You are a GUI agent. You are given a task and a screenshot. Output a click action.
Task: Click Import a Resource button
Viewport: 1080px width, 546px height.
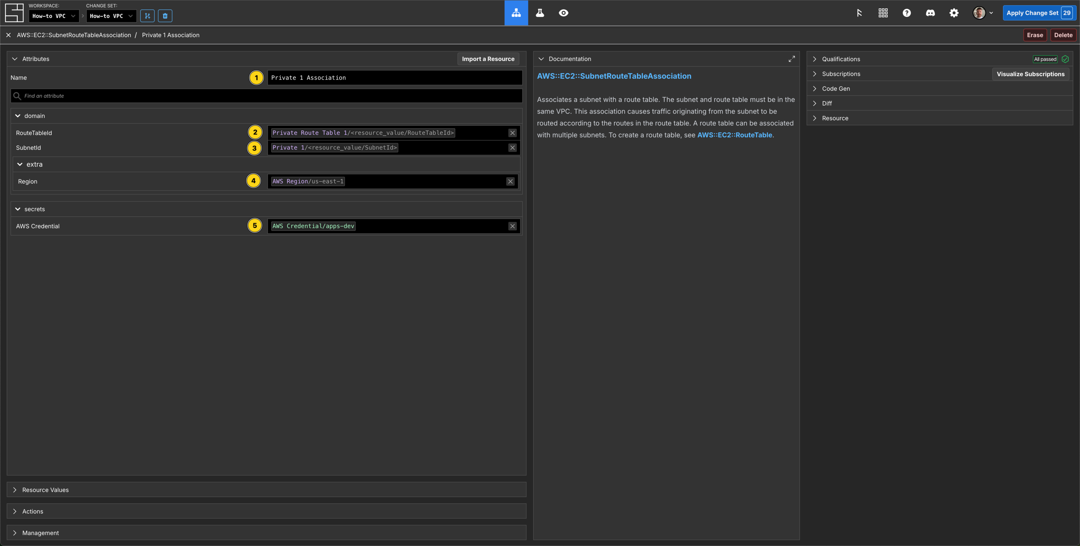click(x=488, y=59)
